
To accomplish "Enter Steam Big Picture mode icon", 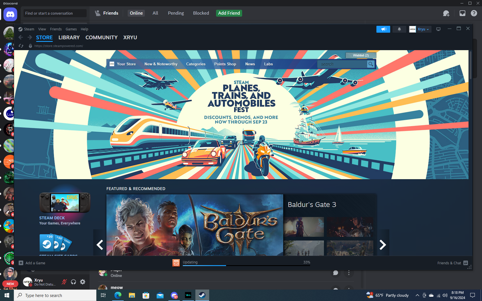I will (x=438, y=29).
